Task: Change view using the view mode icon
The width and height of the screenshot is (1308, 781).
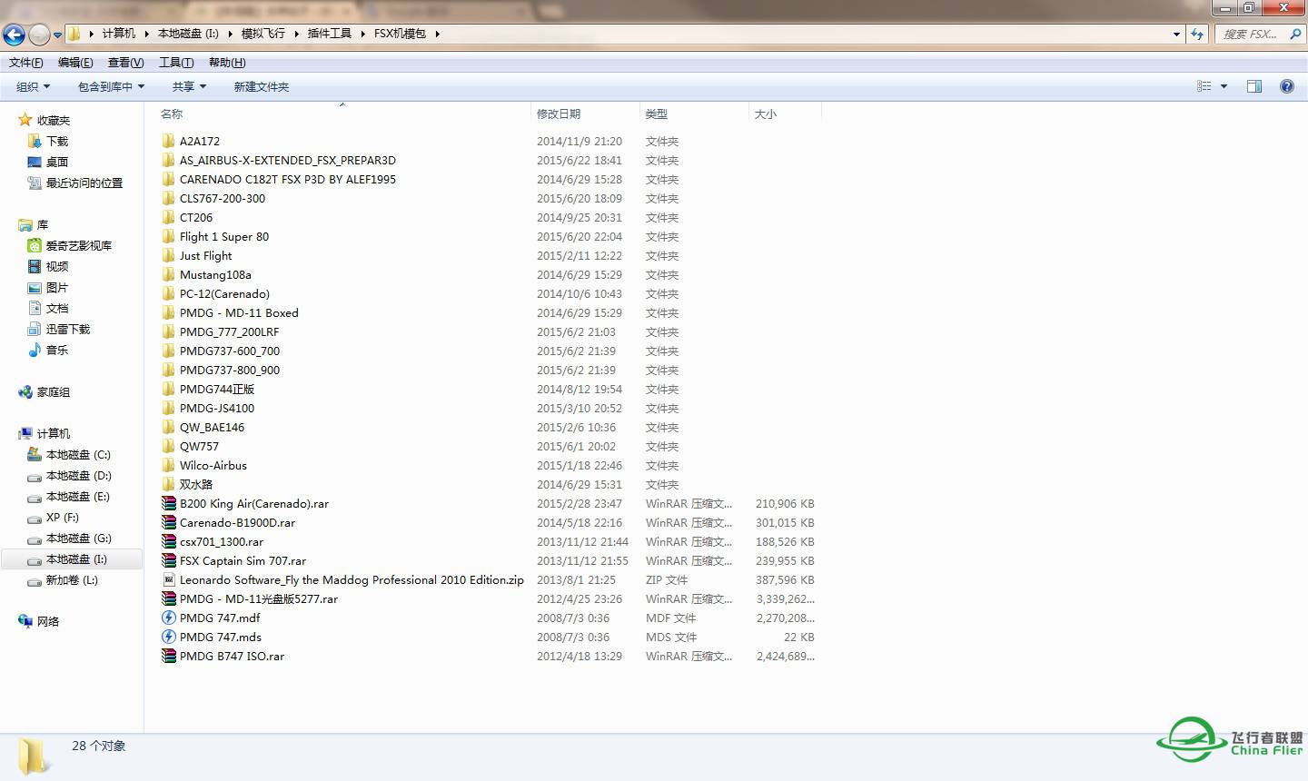Action: 1204,86
